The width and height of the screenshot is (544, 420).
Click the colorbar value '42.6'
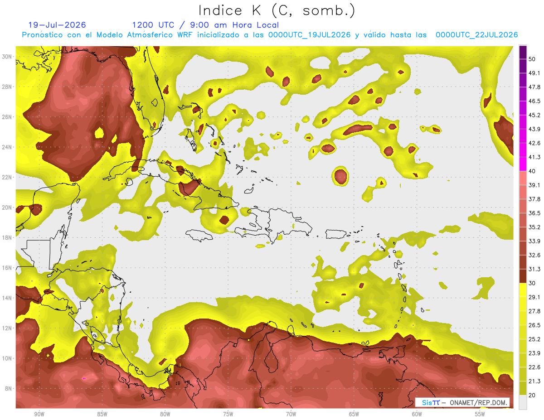click(534, 143)
